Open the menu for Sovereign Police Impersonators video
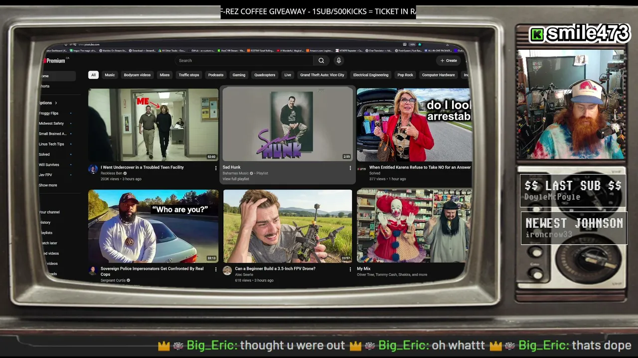This screenshot has width=638, height=358. tap(216, 269)
